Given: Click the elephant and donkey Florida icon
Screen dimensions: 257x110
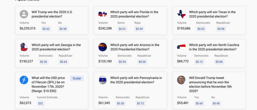Looking at the screenshot, I should coord(103,14).
